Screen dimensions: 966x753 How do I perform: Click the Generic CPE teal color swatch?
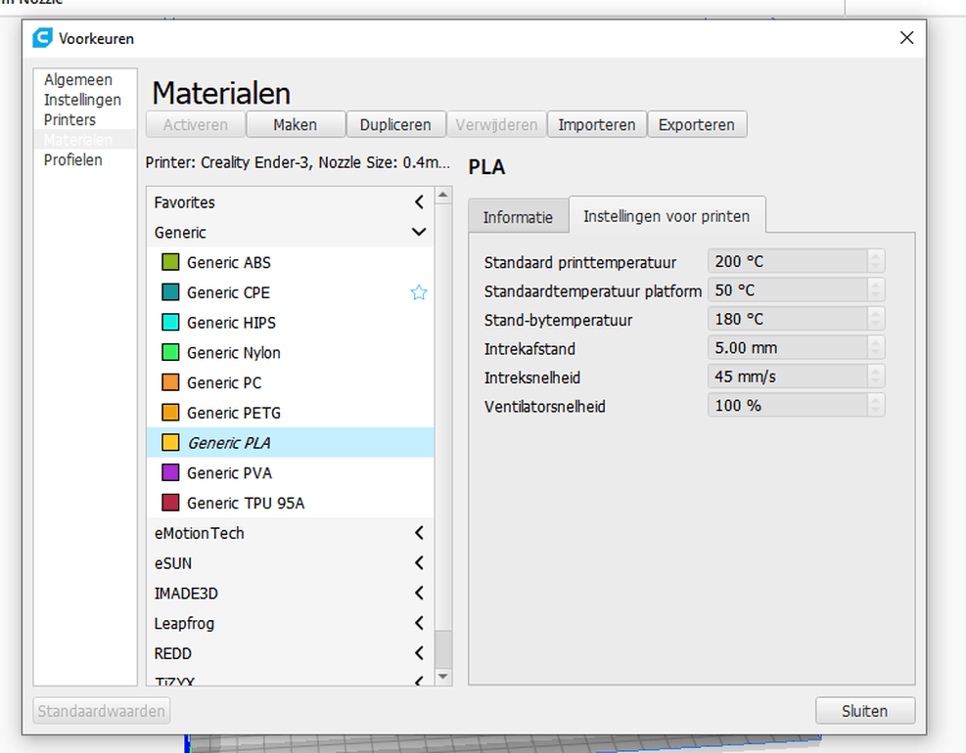pyautogui.click(x=170, y=292)
